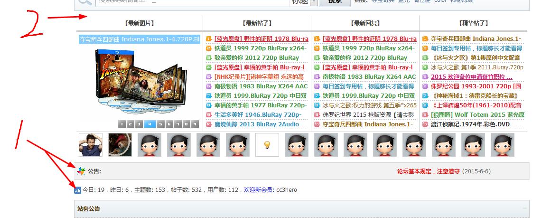Click the 欢迎新会员 link
This screenshot has height=218, width=551.
coord(259,190)
